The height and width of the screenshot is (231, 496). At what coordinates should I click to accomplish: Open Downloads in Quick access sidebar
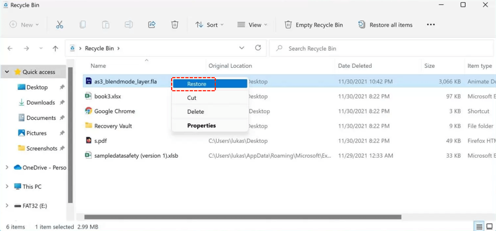click(41, 102)
